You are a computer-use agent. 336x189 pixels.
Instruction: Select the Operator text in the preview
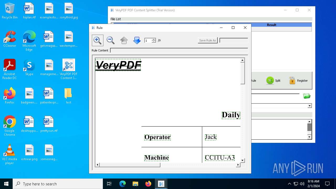157,137
